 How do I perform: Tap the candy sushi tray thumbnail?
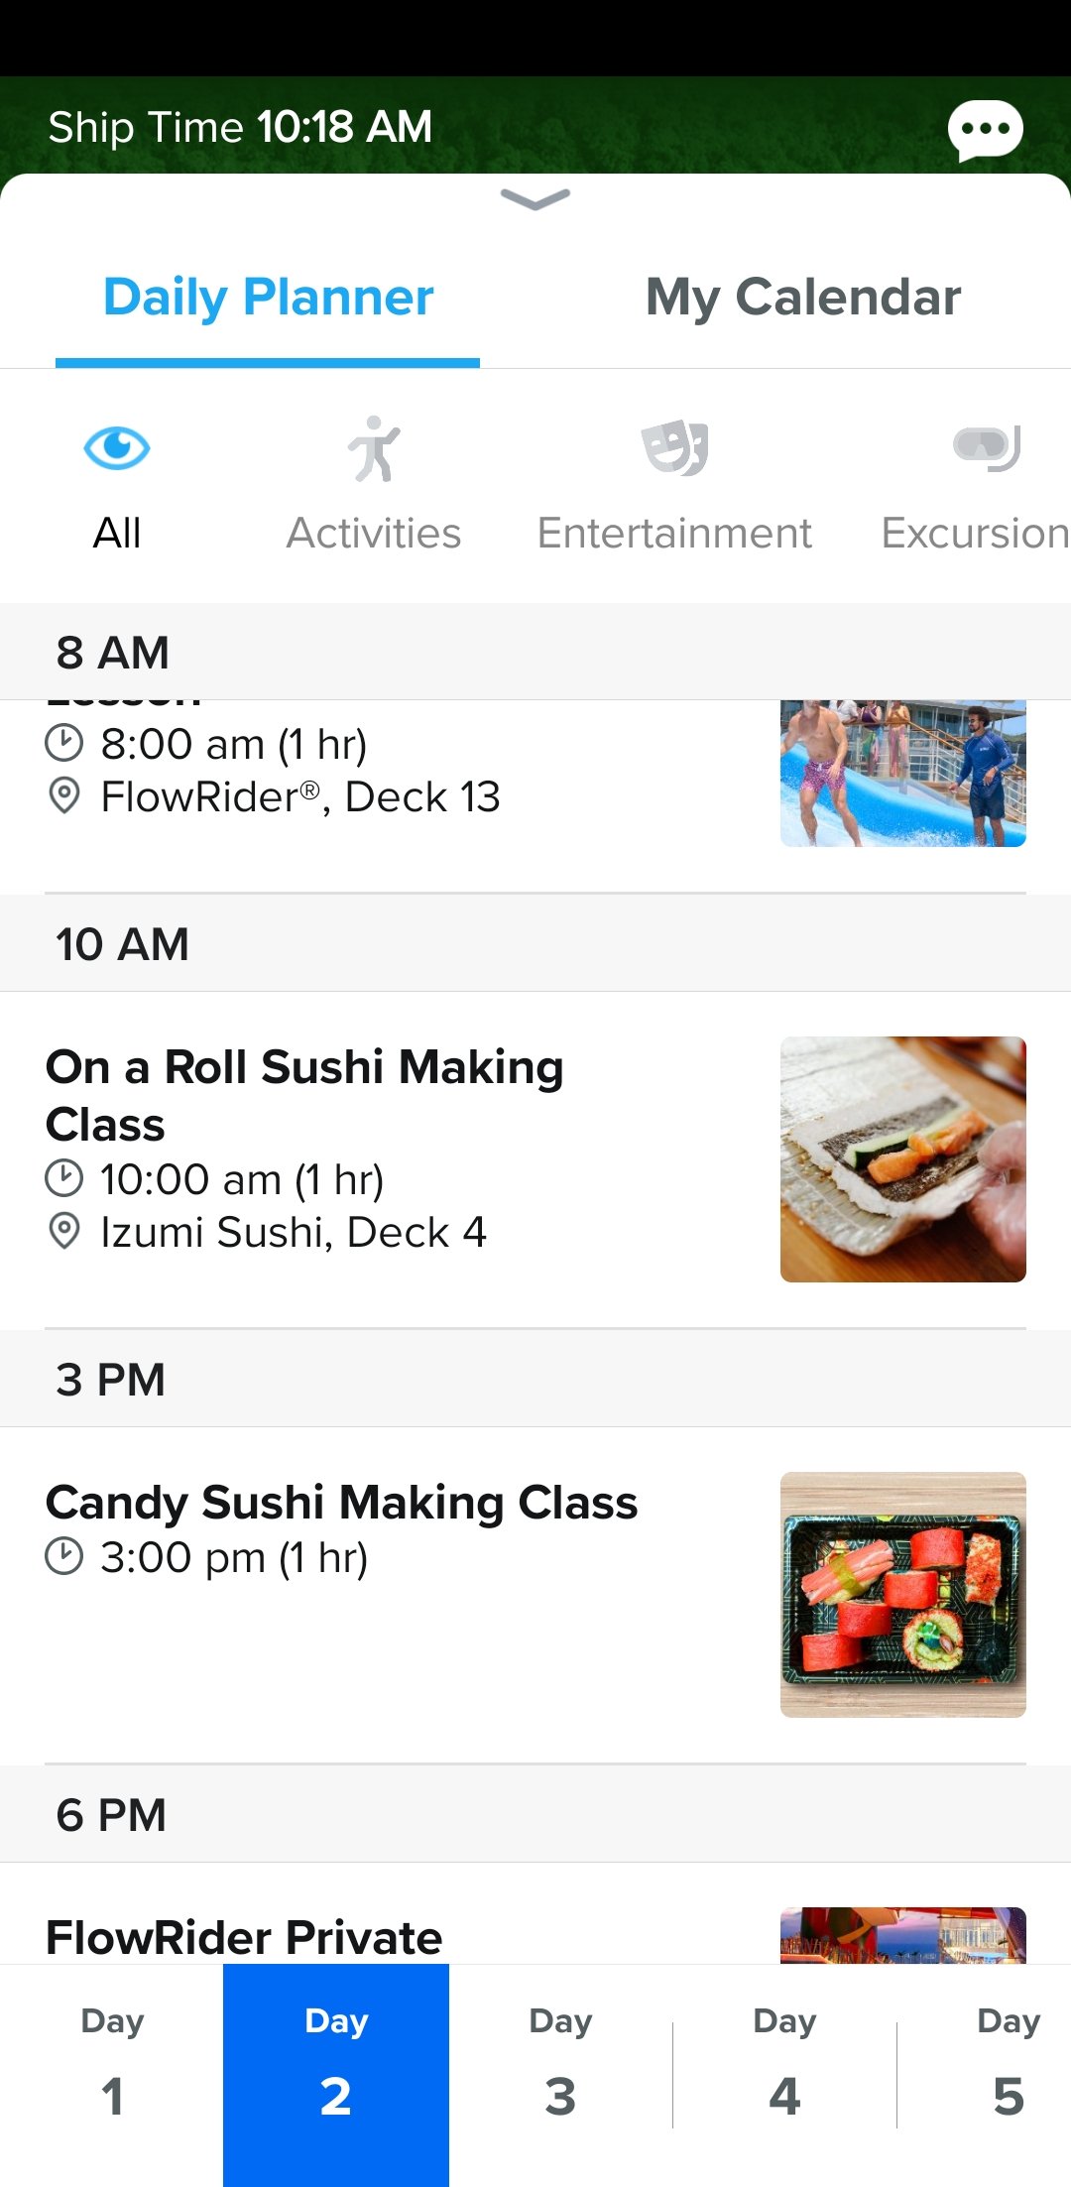tap(902, 1594)
